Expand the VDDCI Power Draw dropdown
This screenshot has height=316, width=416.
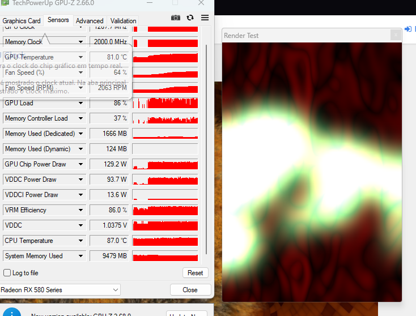(x=80, y=195)
